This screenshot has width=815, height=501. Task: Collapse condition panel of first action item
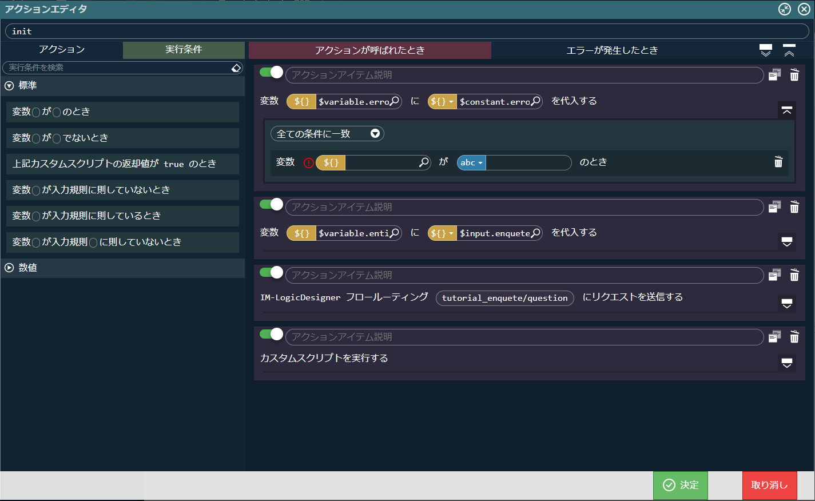(787, 110)
